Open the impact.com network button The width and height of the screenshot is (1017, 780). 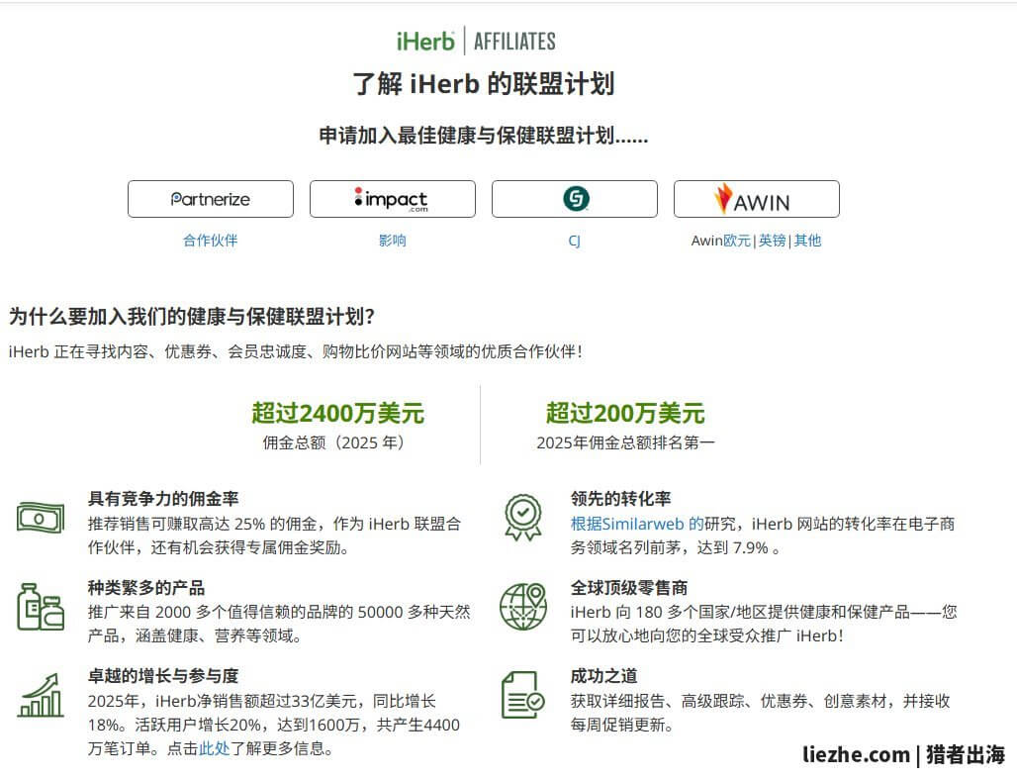click(x=393, y=199)
